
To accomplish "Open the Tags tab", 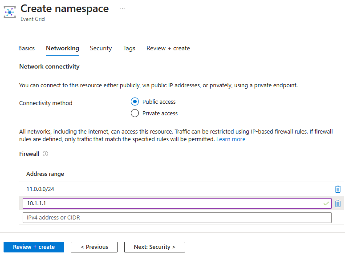I will coord(129,49).
